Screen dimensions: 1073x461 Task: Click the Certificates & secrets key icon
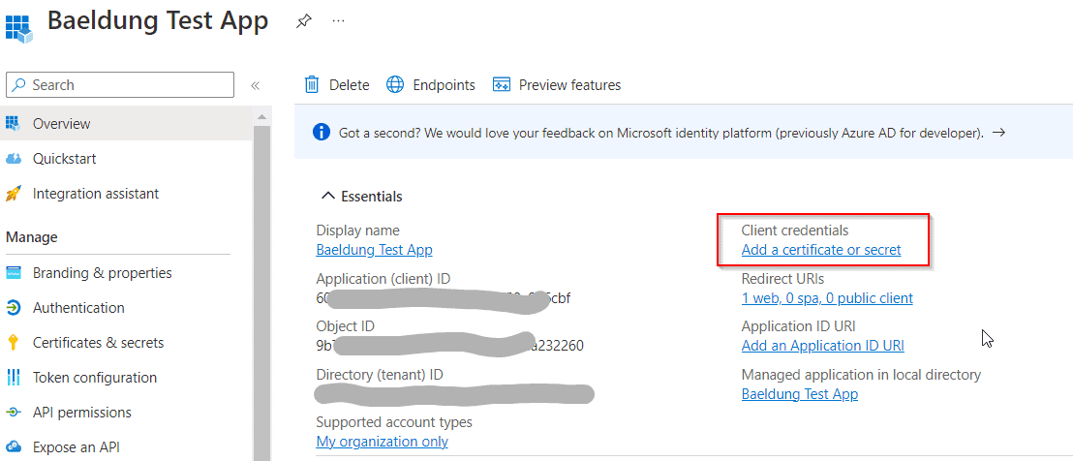(14, 343)
